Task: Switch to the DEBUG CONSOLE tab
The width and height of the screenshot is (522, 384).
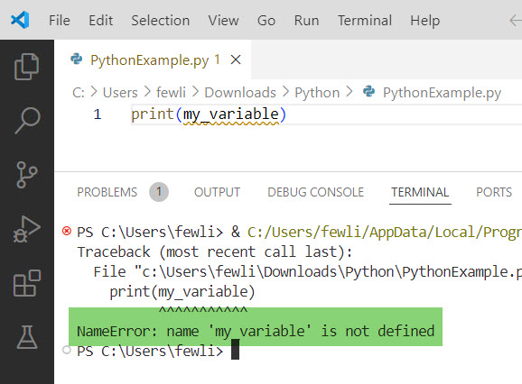Action: pyautogui.click(x=315, y=192)
